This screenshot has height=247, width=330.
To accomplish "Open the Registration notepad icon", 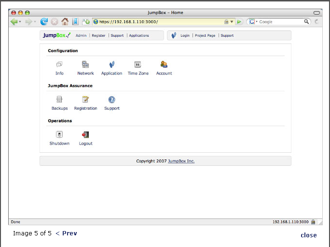I will click(85, 99).
